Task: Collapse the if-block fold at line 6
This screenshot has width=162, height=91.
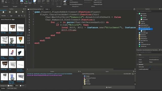Action: (33, 24)
